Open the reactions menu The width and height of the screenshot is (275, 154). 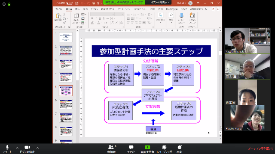180,149
